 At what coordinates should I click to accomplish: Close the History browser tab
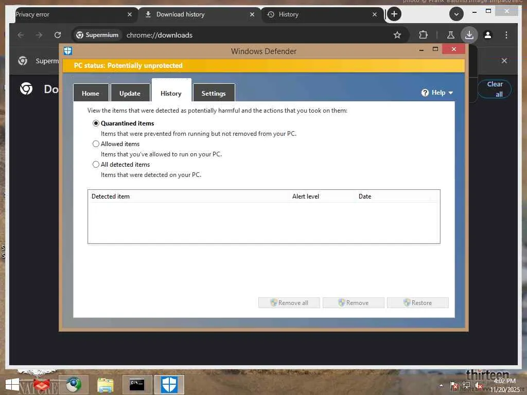coord(375,14)
